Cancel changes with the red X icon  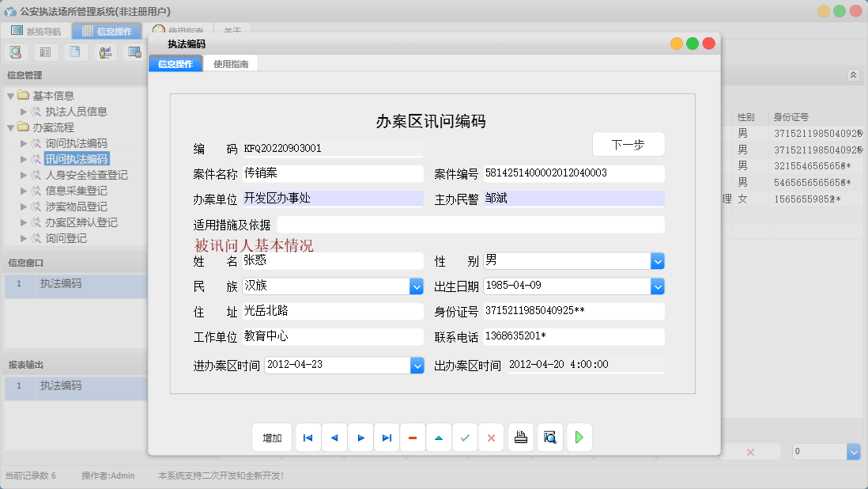tap(491, 437)
